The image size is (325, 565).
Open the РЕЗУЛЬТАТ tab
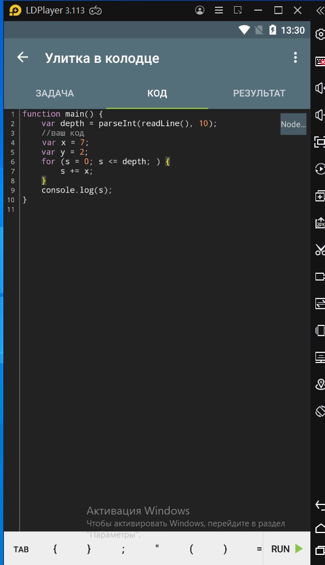(259, 93)
